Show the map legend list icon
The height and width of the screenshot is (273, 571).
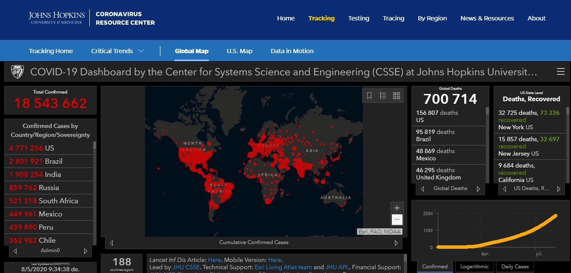tap(383, 96)
